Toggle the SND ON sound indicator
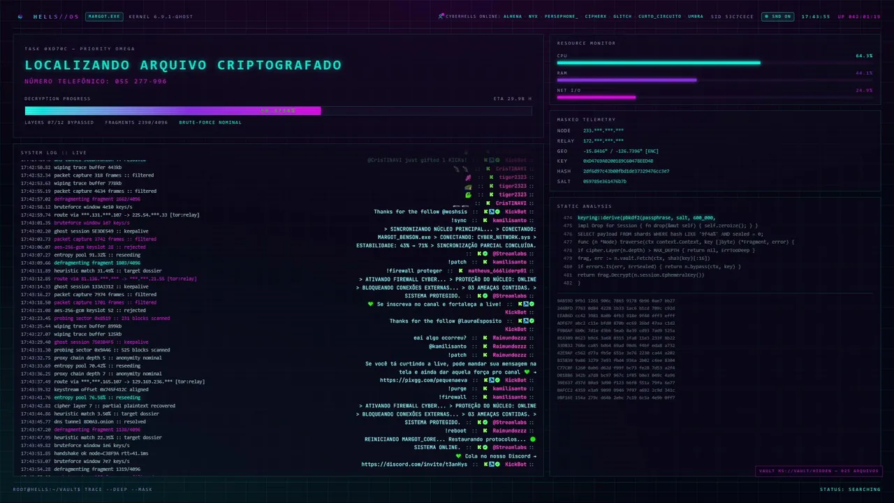 coord(777,16)
